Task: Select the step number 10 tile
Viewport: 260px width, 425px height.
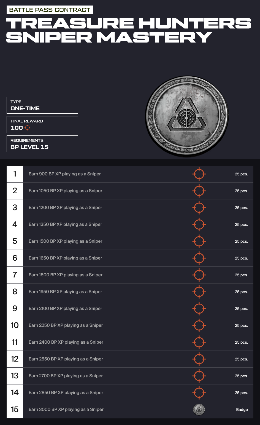Action: click(x=15, y=325)
